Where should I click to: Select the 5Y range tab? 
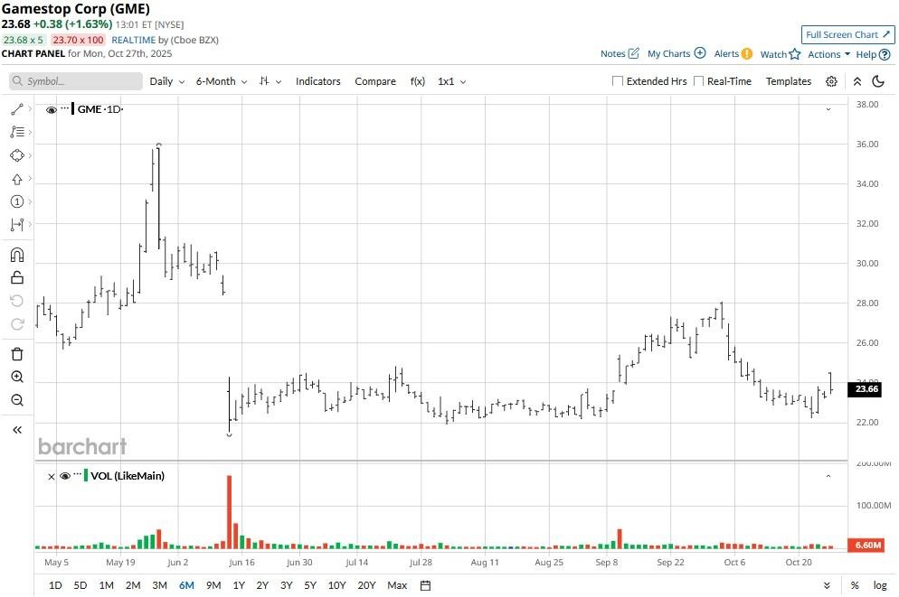pyautogui.click(x=310, y=585)
